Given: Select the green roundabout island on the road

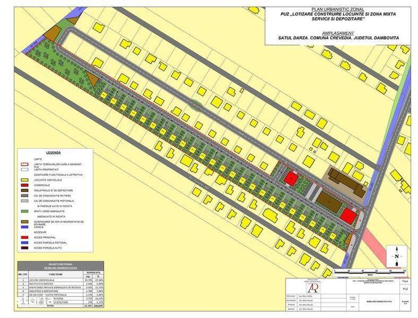Looking at the screenshot, I should [197, 104].
